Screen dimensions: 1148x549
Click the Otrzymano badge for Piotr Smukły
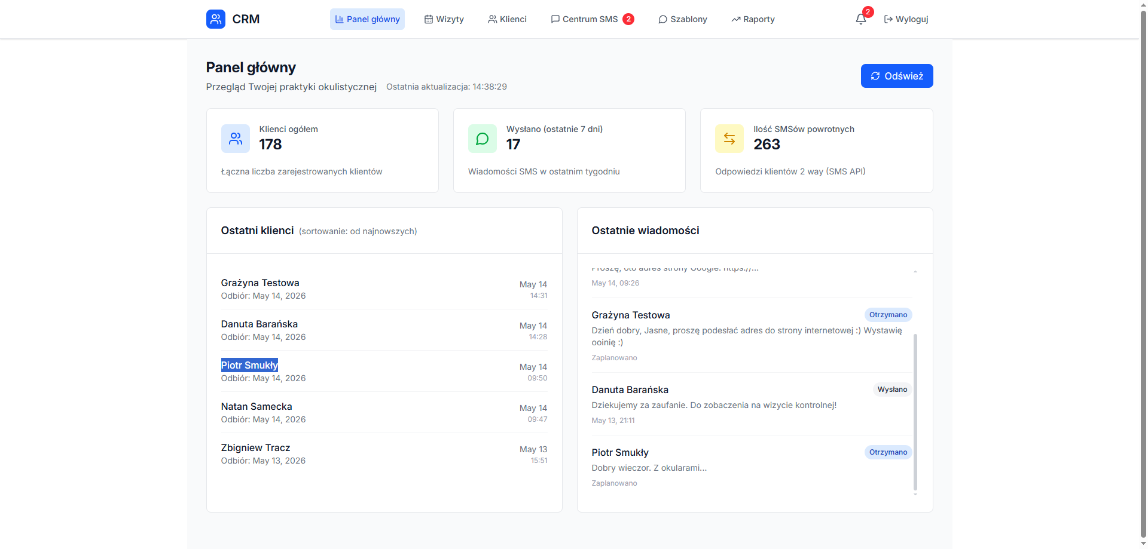click(x=888, y=452)
